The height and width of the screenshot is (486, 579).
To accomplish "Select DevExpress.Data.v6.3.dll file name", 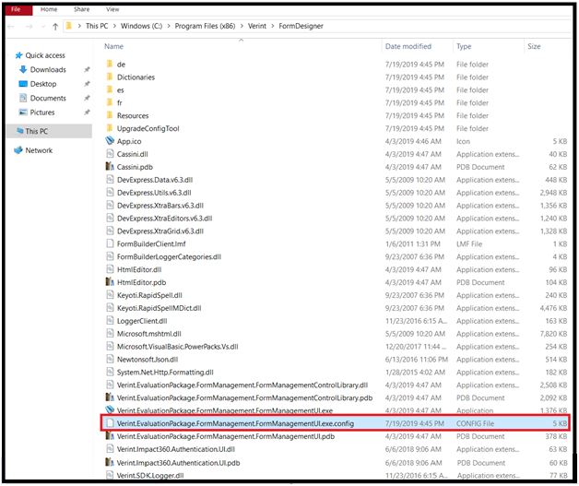I will pyautogui.click(x=155, y=180).
